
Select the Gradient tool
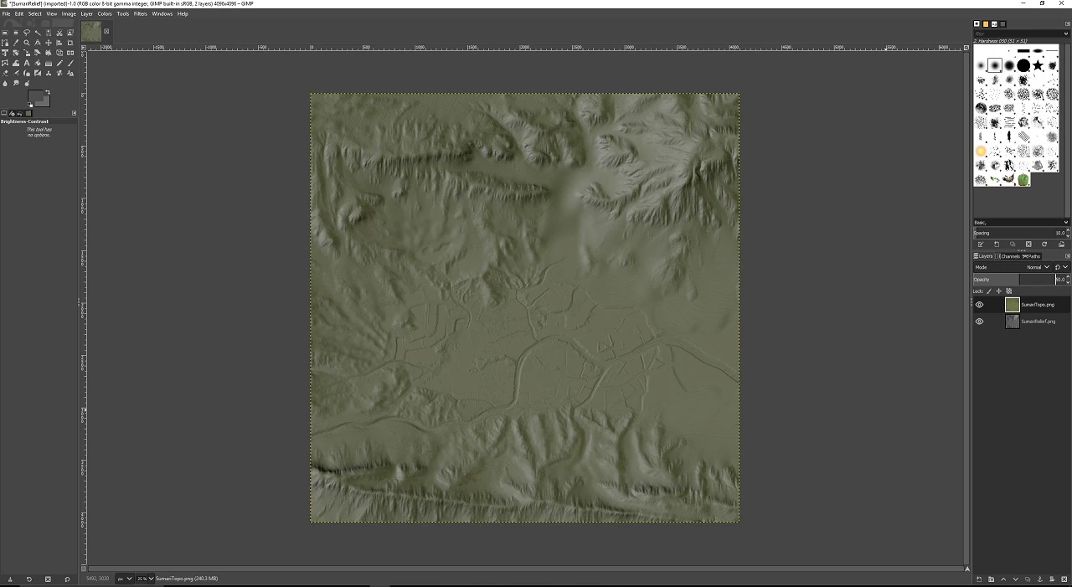(49, 63)
